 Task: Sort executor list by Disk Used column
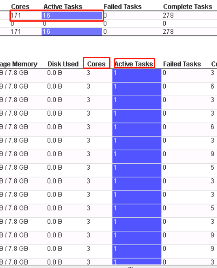click(x=63, y=64)
